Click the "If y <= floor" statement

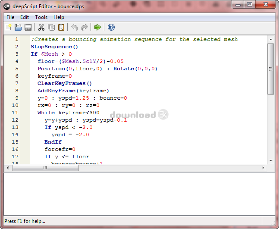[x=67, y=157]
